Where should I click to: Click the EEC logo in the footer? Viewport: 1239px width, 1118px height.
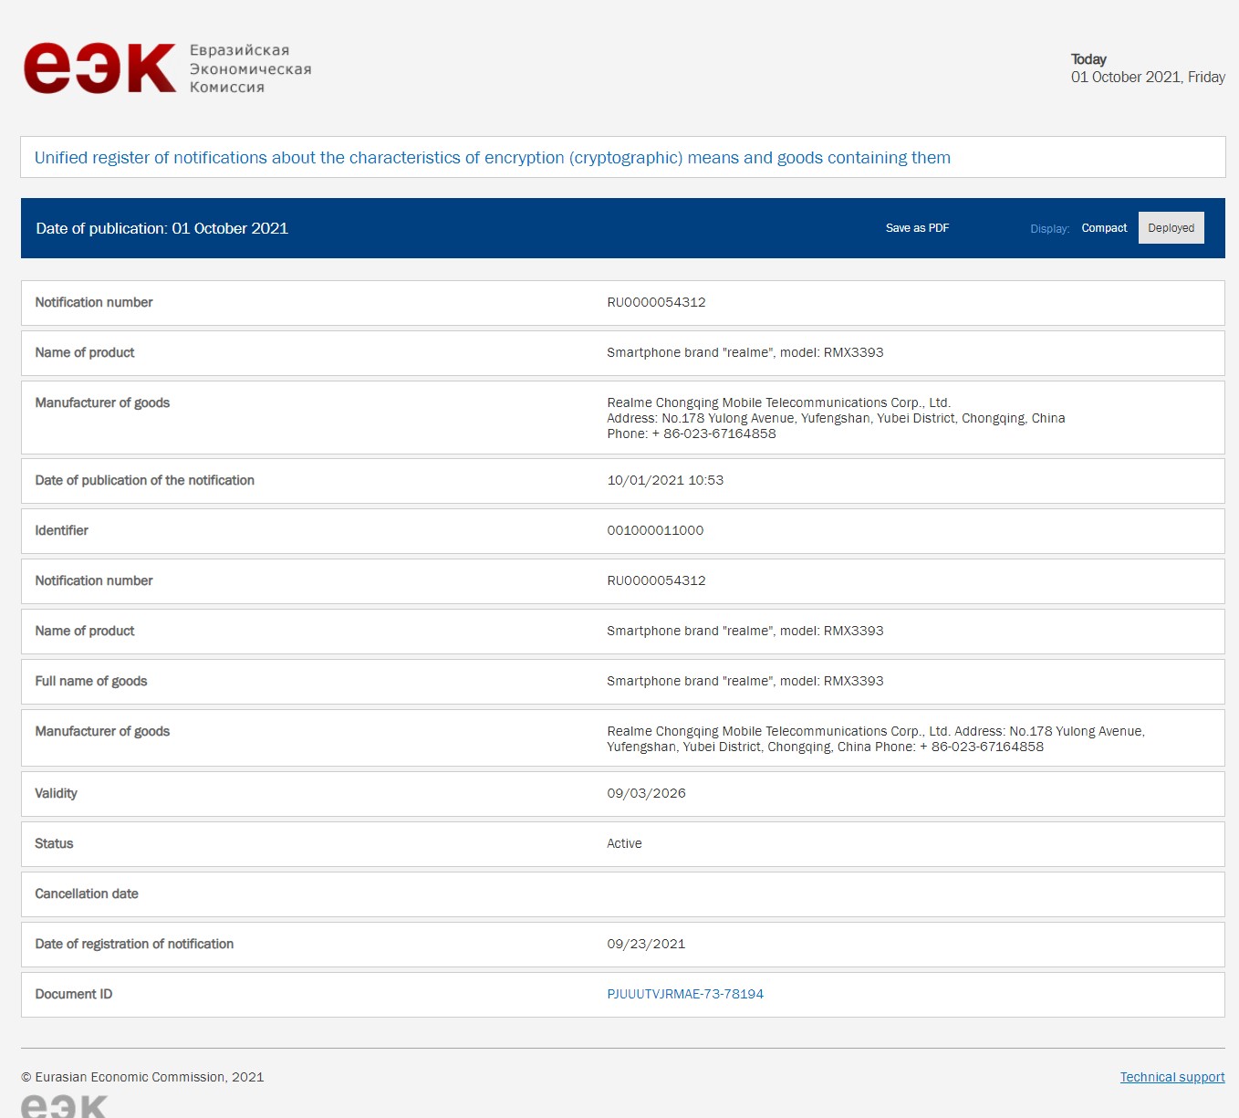64,1103
